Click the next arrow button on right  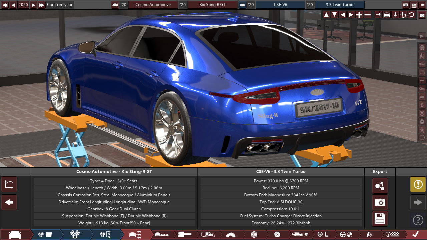pyautogui.click(x=418, y=202)
